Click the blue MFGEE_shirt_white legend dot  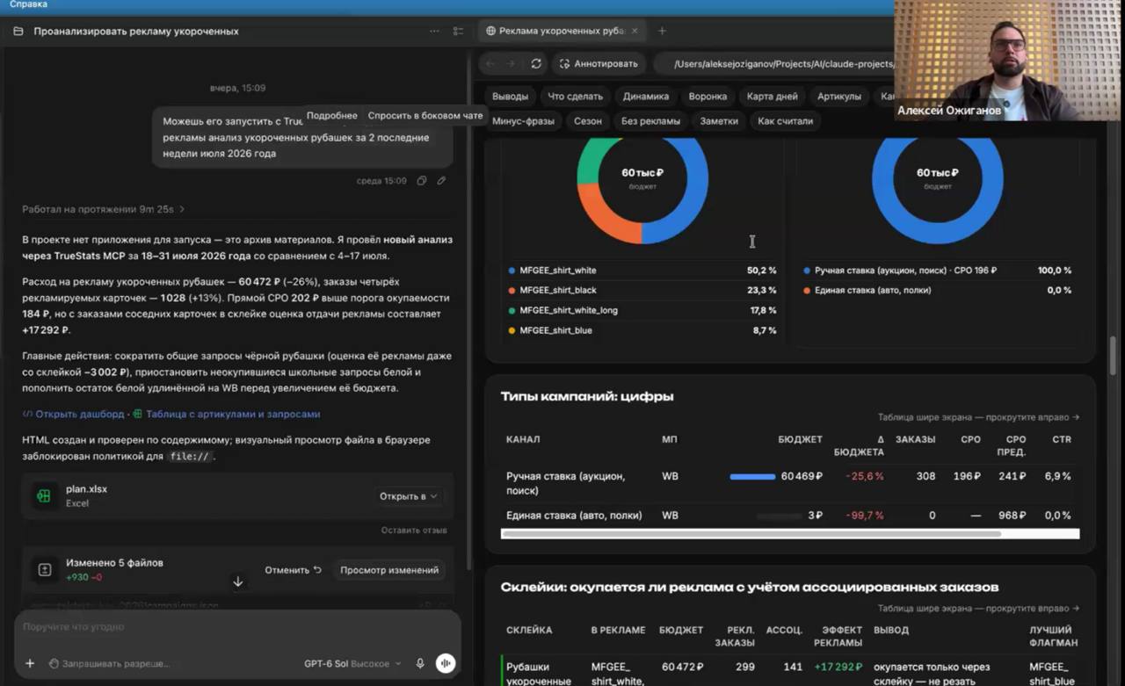512,271
